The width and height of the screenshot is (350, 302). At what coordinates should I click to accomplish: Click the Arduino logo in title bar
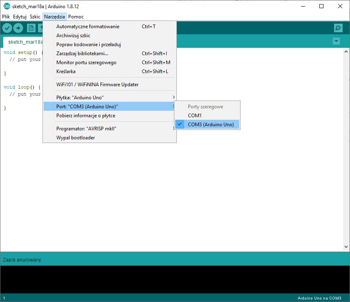[x=7, y=6]
